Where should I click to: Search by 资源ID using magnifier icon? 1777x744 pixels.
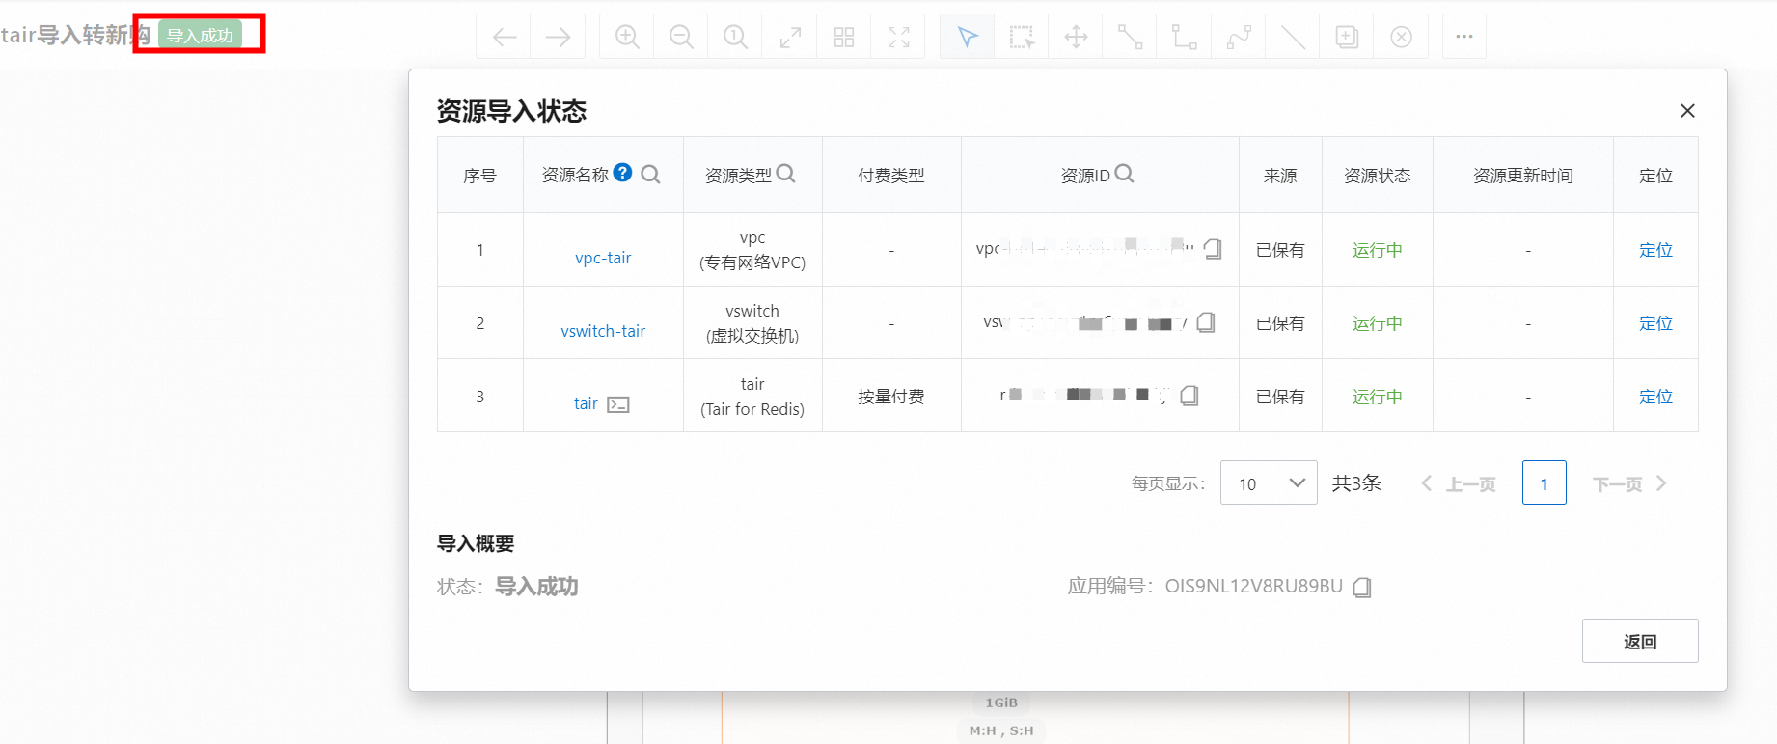click(1125, 174)
